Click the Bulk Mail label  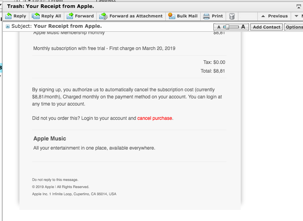tap(187, 16)
